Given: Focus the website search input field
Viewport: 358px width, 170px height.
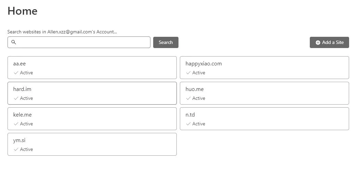Looking at the screenshot, I should pos(82,42).
